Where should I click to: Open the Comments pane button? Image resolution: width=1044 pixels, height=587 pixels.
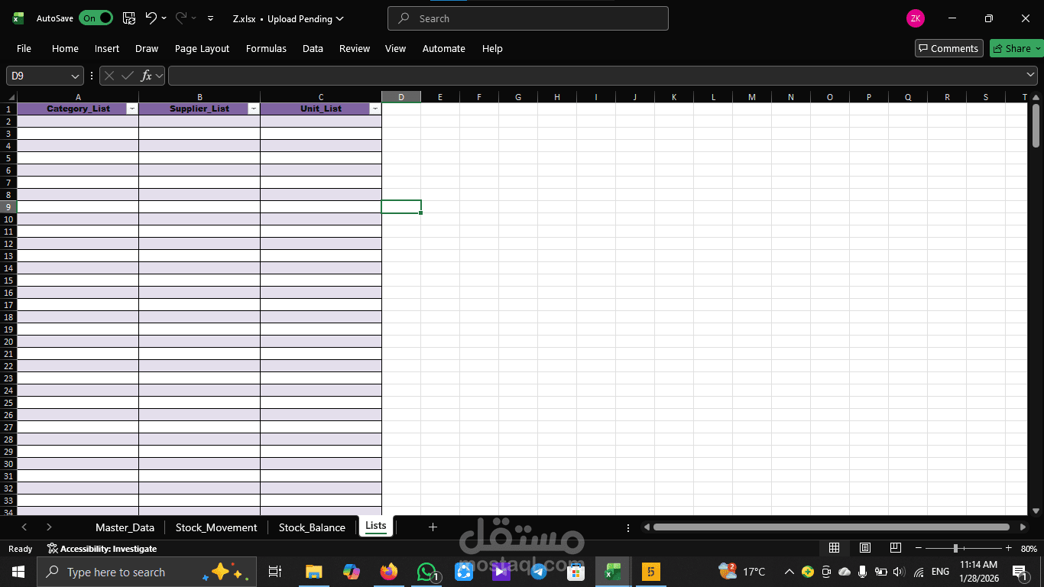pyautogui.click(x=948, y=48)
